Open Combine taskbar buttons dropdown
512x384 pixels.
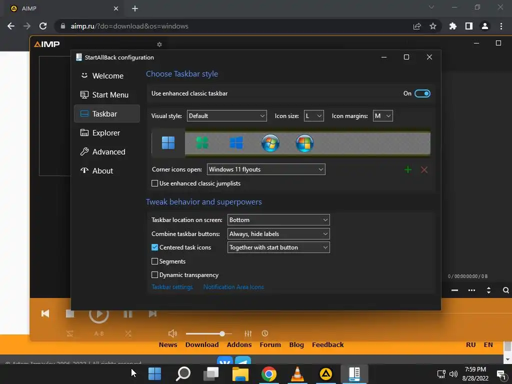tap(278, 234)
